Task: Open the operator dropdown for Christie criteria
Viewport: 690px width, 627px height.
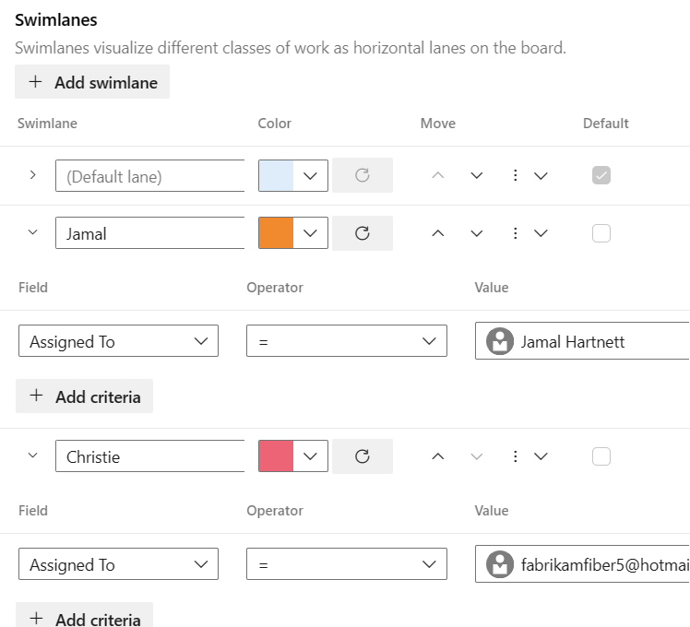Action: click(346, 564)
